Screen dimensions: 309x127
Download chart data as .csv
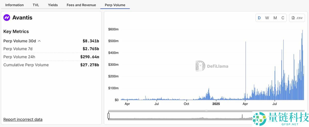click(x=297, y=18)
